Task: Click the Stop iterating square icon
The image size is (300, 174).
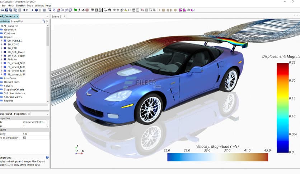Action: (x=44, y=10)
